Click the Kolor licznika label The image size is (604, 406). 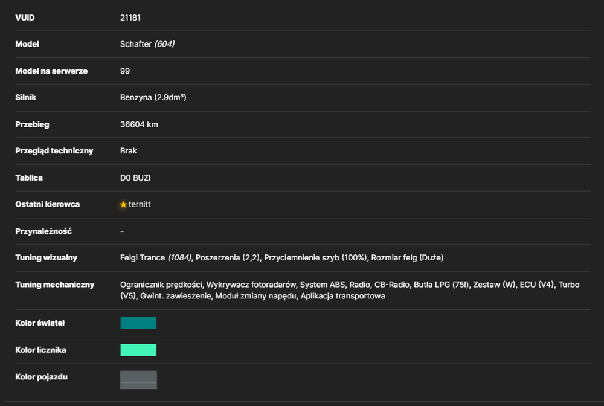pos(40,350)
